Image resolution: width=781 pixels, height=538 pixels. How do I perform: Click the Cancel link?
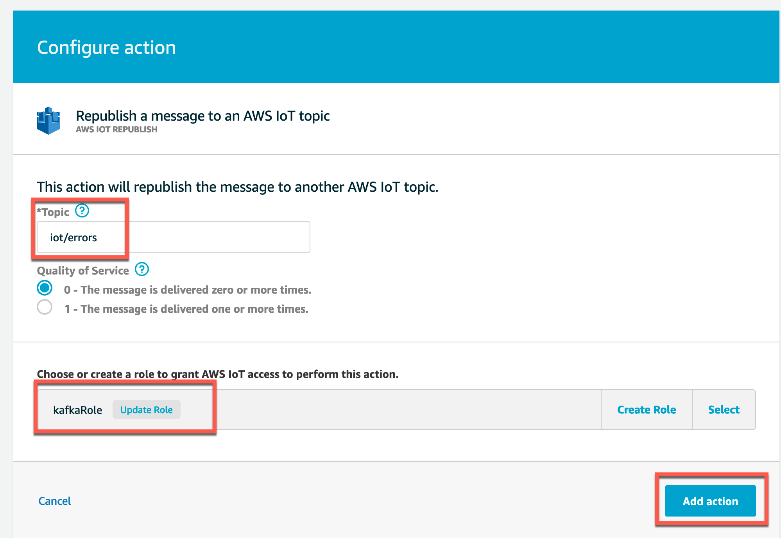[55, 501]
